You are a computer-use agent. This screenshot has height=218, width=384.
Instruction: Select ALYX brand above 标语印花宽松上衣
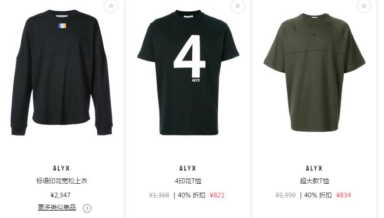pyautogui.click(x=62, y=168)
